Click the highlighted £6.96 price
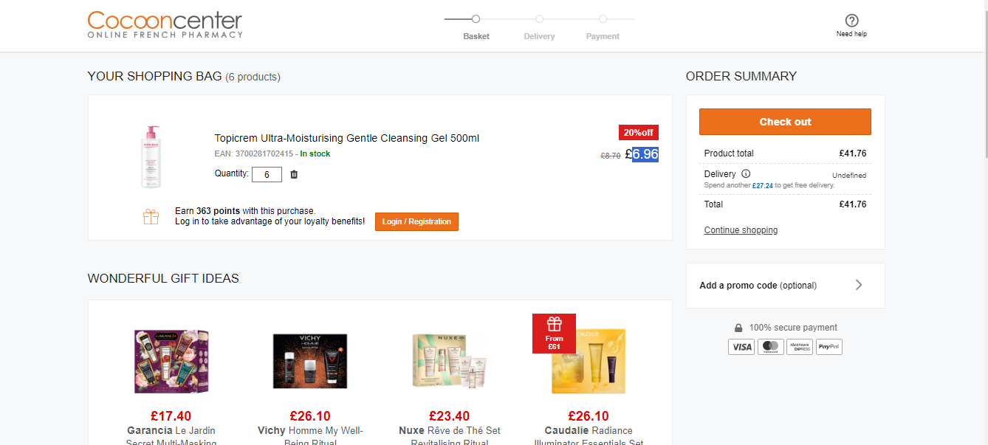Viewport: 988px width, 445px height. [642, 154]
